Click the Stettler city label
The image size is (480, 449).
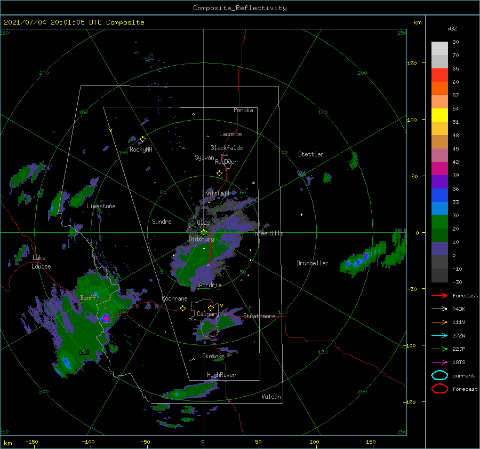pyautogui.click(x=311, y=154)
